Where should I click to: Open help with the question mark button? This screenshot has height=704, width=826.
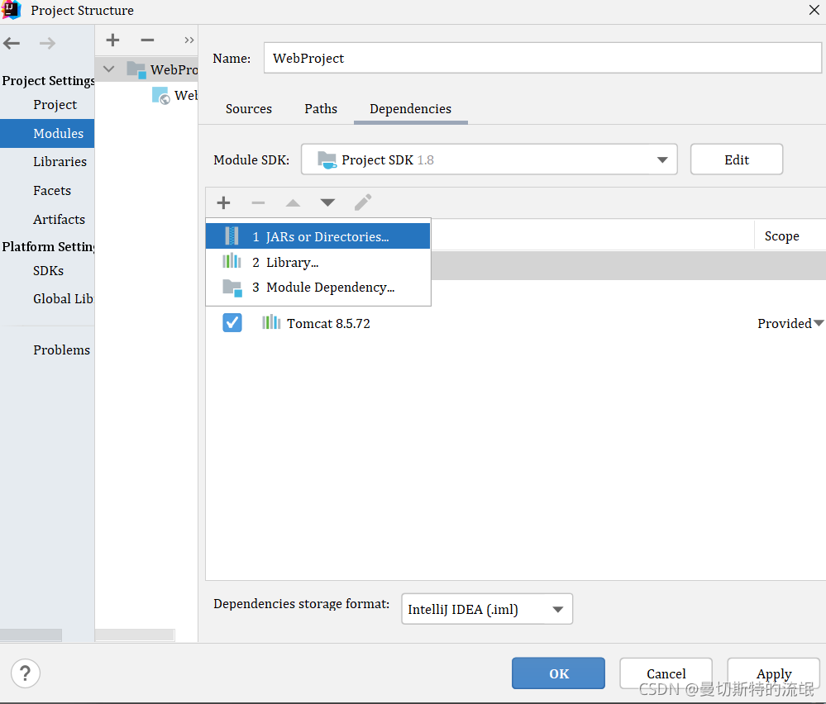coord(26,673)
